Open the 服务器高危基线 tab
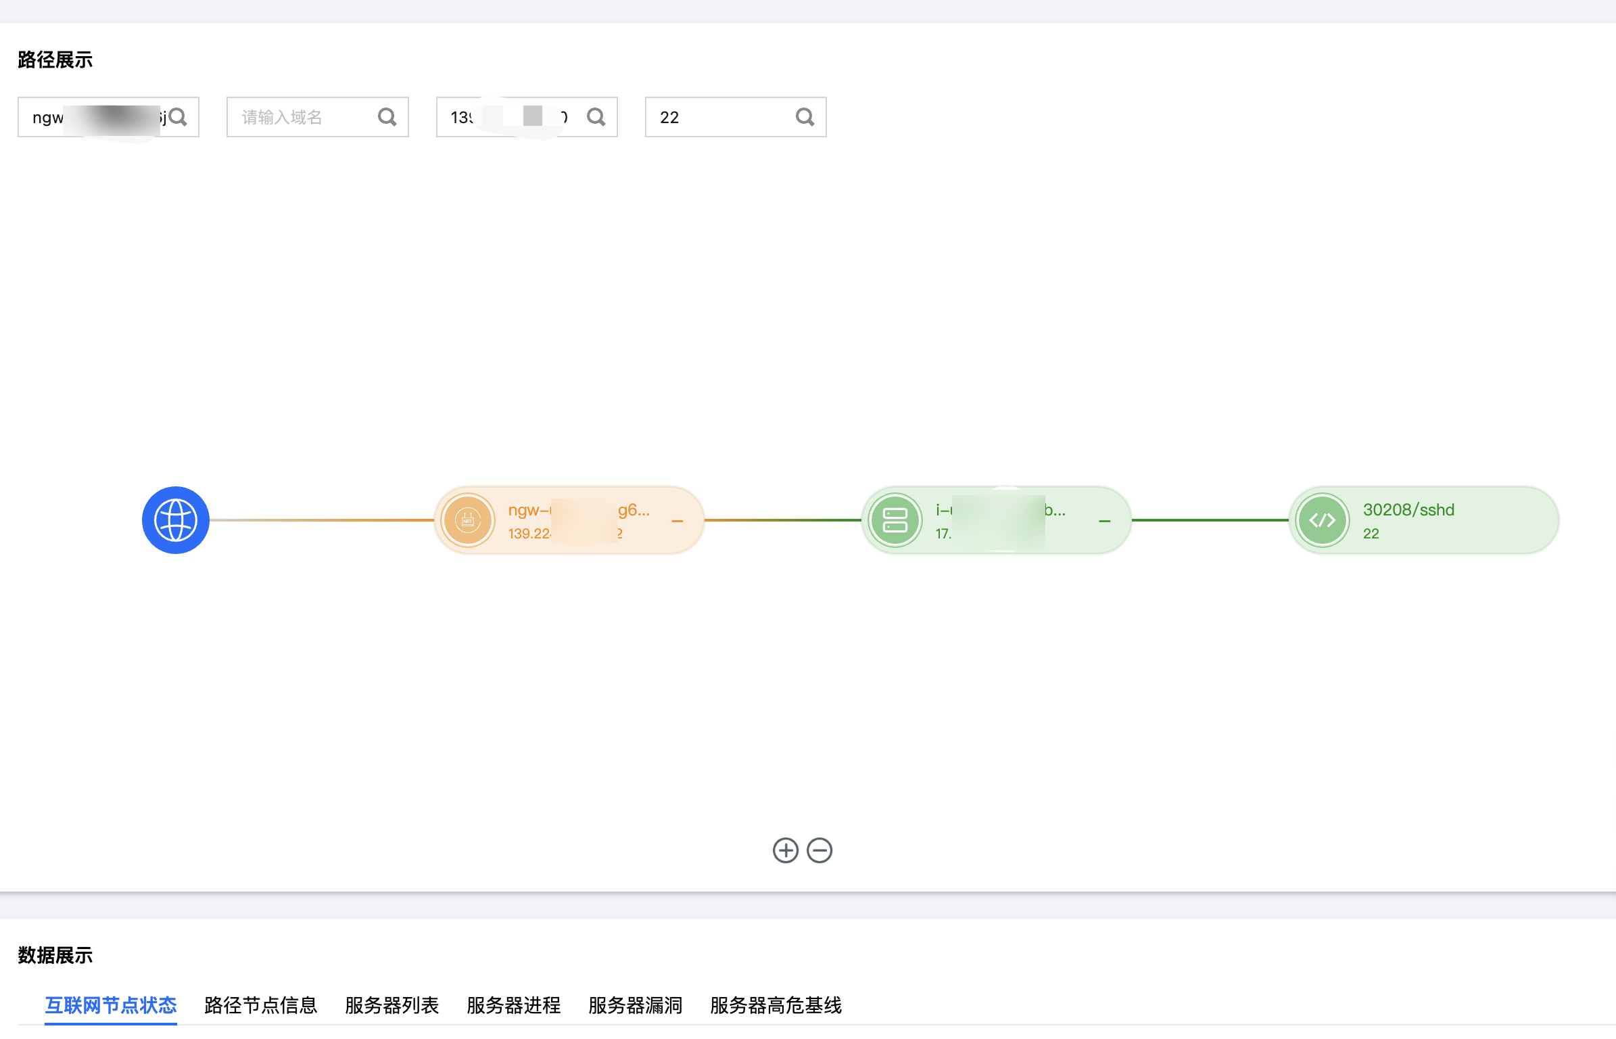This screenshot has width=1616, height=1039. click(776, 1005)
